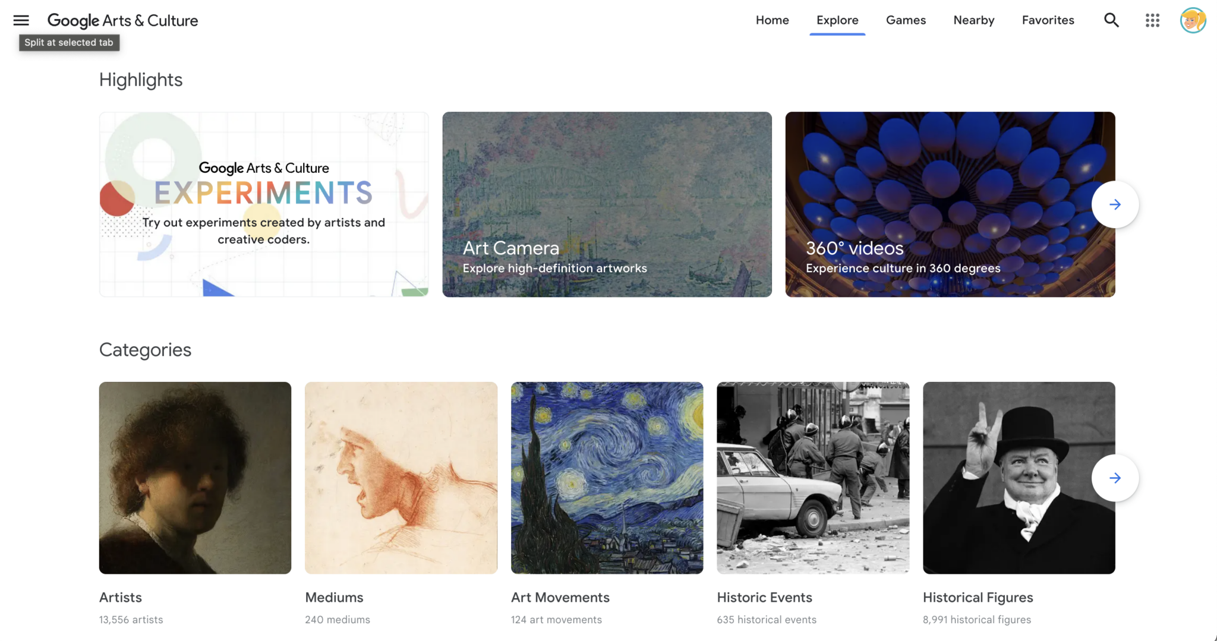
Task: Open the hamburger main menu
Action: pyautogui.click(x=21, y=20)
